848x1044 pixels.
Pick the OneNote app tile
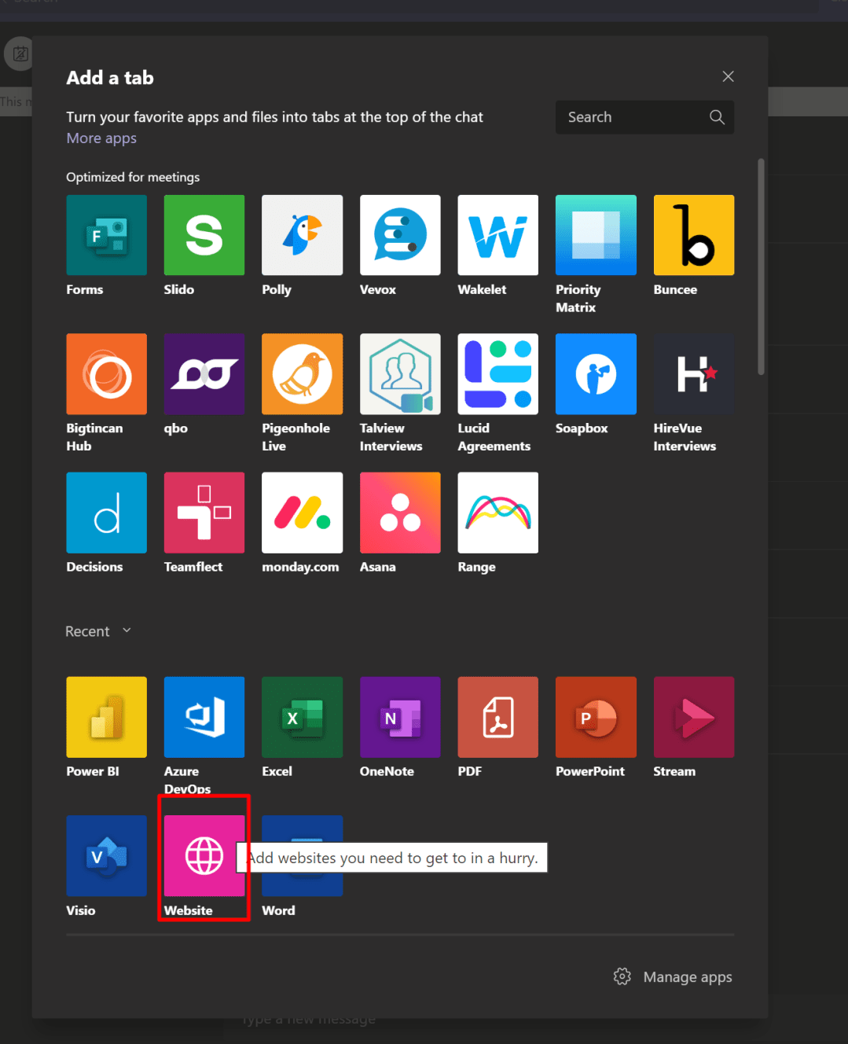pos(400,717)
